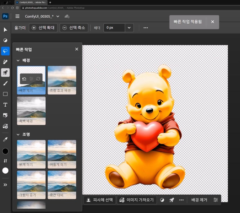Reload the browser page

tap(12, 8)
